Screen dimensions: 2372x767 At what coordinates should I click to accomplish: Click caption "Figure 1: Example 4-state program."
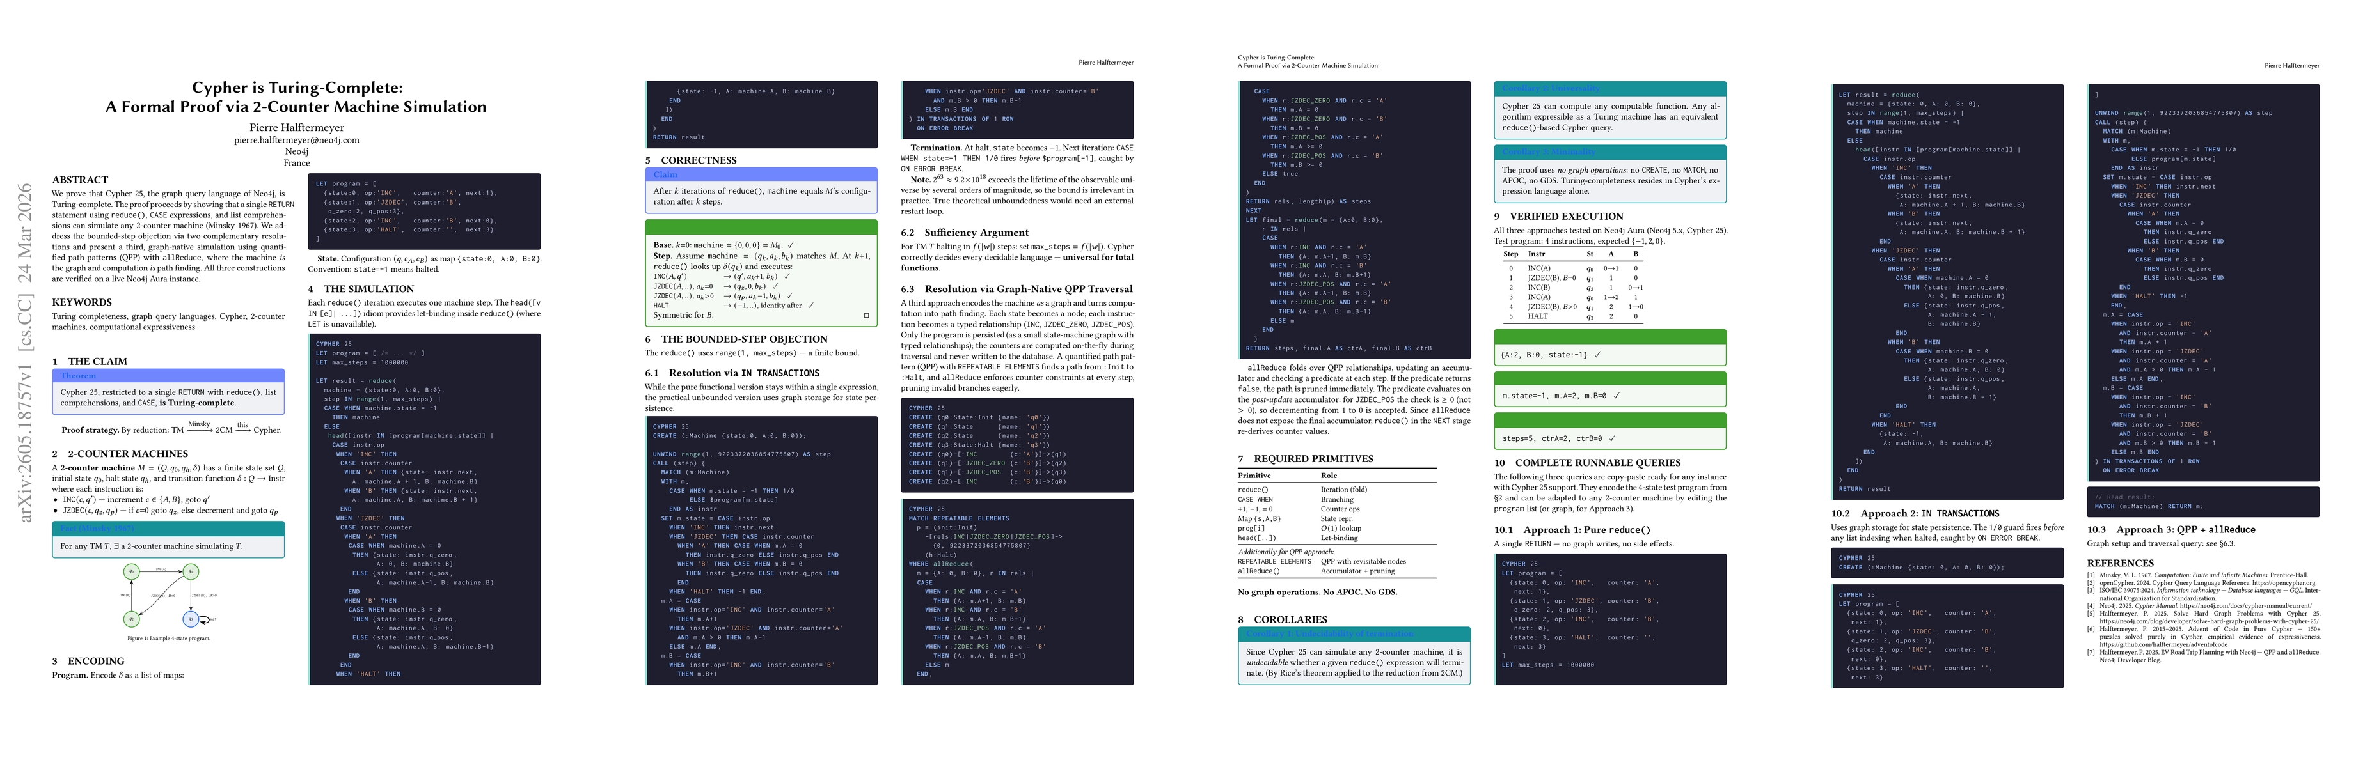(x=168, y=637)
